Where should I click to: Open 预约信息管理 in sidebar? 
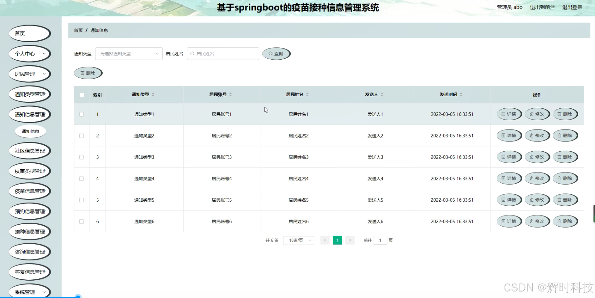[x=30, y=211]
